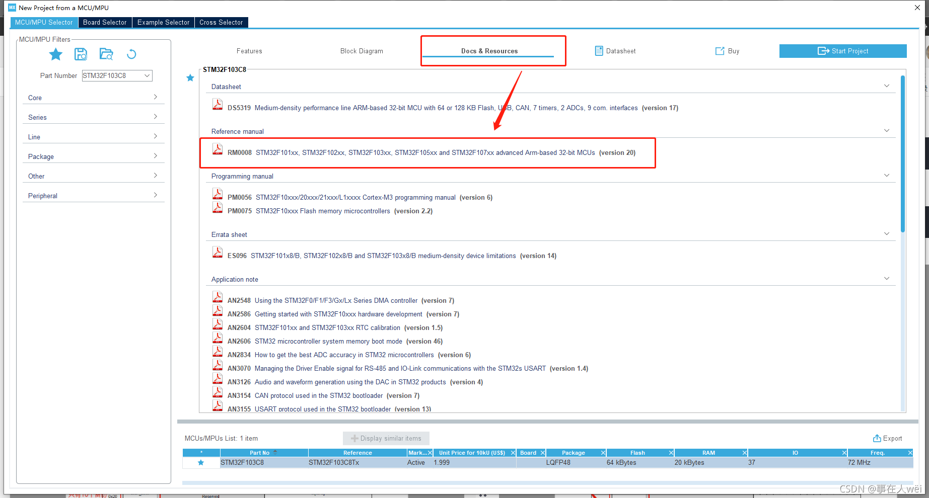
Task: Click the documents list vertical scrollbar
Action: [x=903, y=153]
